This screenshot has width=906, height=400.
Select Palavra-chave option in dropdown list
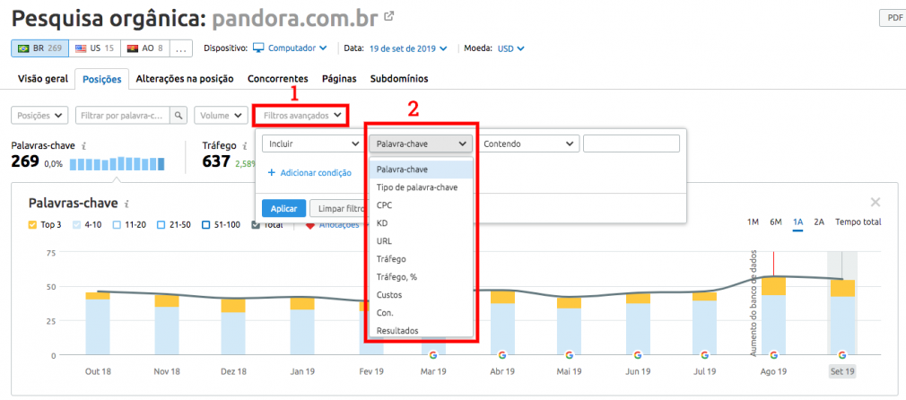(422, 170)
